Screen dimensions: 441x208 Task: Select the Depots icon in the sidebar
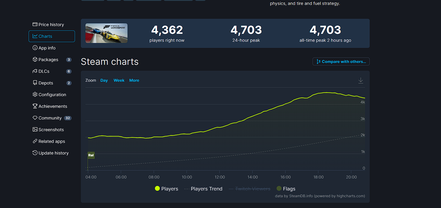click(35, 83)
